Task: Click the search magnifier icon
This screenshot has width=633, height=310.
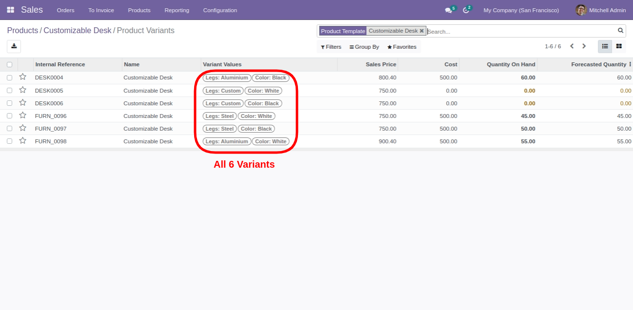Action: point(620,31)
